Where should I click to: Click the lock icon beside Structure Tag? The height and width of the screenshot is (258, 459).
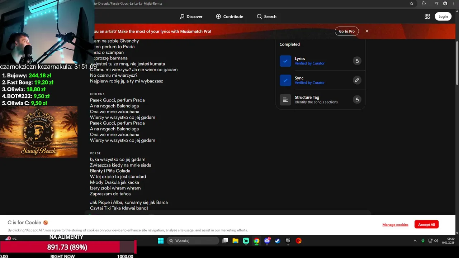click(x=357, y=100)
